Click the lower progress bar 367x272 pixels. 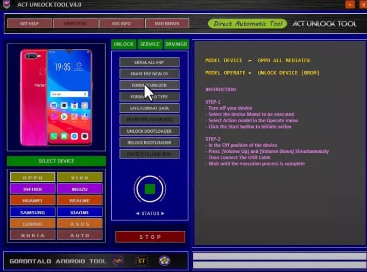tap(279, 265)
